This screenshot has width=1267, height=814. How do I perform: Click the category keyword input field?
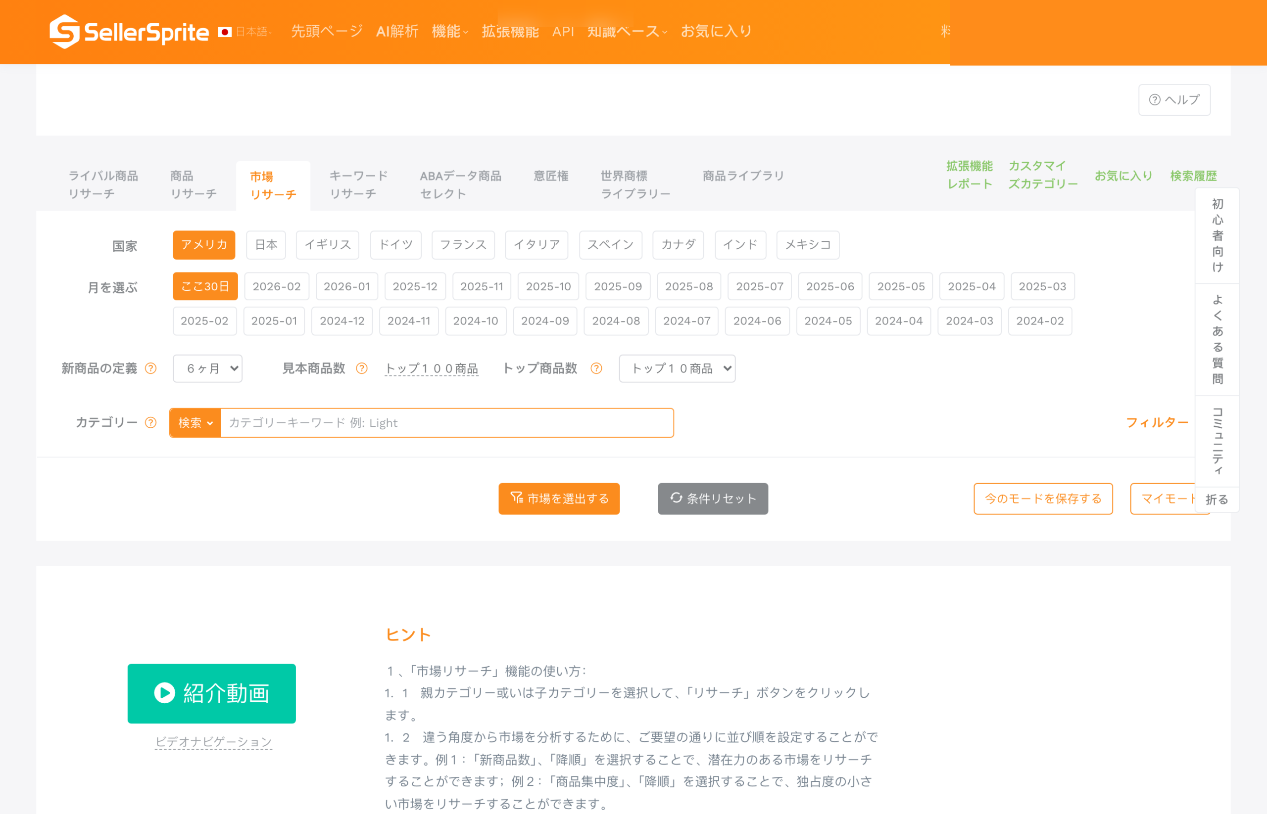click(447, 423)
